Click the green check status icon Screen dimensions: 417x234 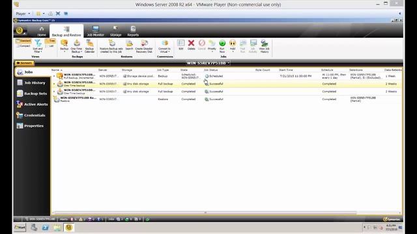[148, 219]
